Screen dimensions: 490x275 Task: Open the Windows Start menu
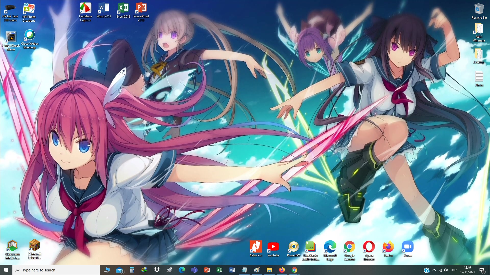(6, 270)
